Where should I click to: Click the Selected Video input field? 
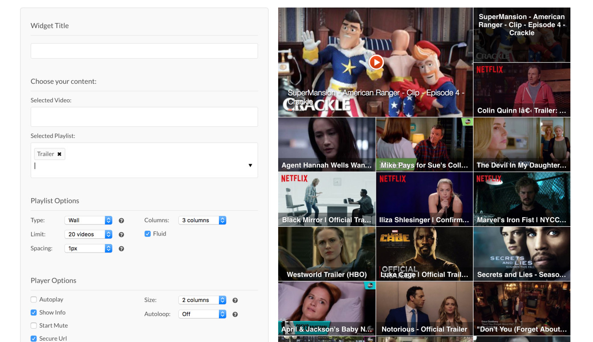point(144,117)
